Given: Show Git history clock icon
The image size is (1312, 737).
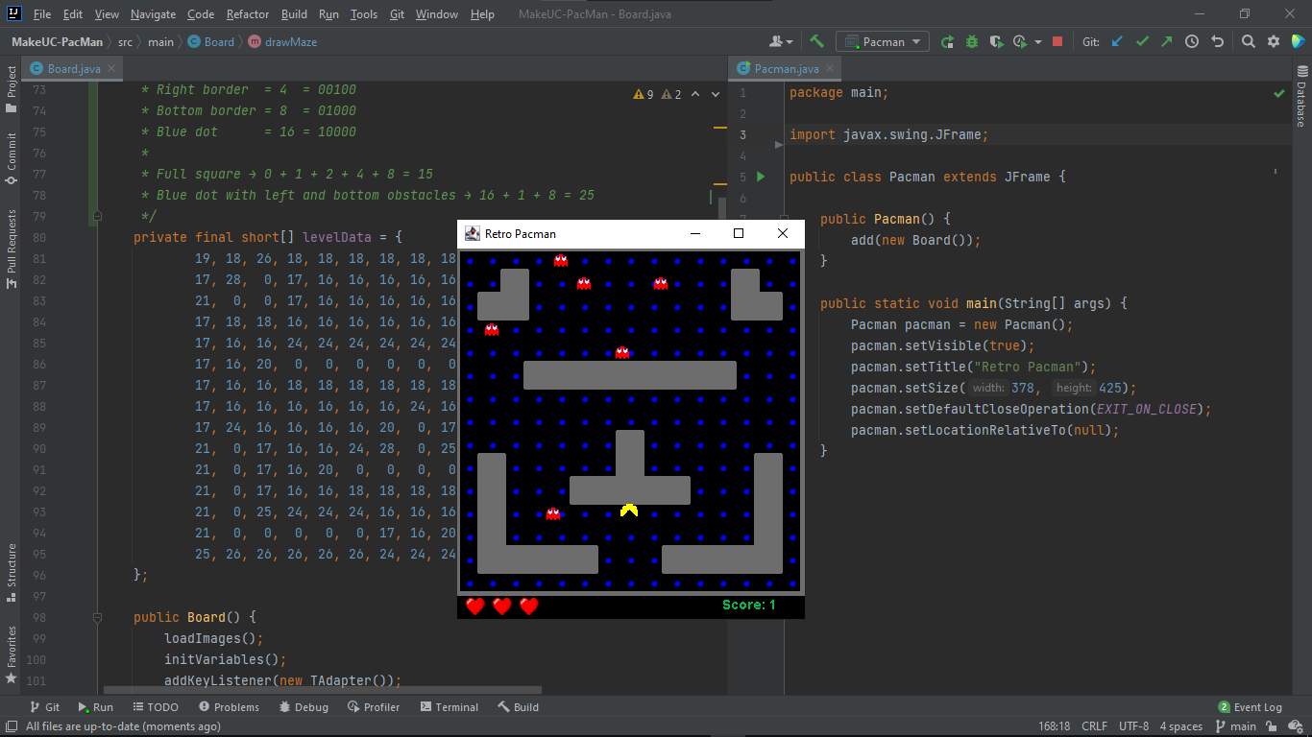Looking at the screenshot, I should 1192,41.
